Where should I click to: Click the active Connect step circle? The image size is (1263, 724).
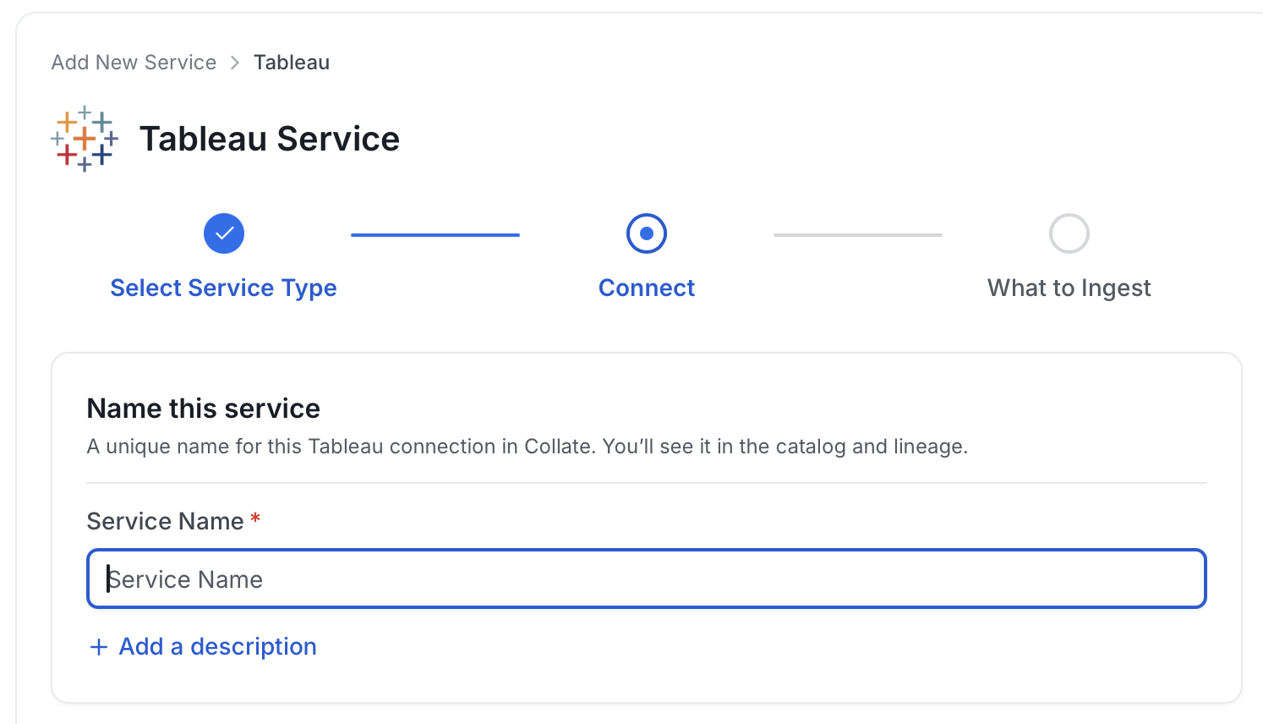pos(647,233)
